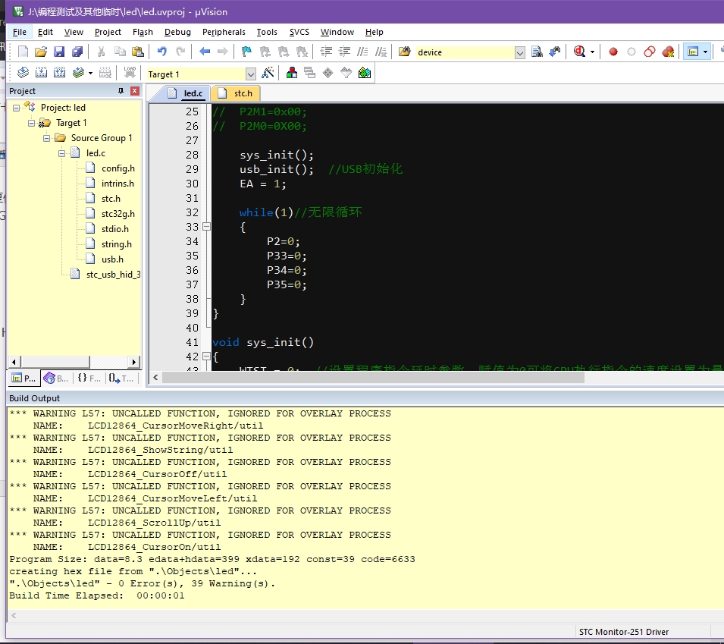
Task: Switch to the Templates panel tab
Action: pyautogui.click(x=121, y=379)
